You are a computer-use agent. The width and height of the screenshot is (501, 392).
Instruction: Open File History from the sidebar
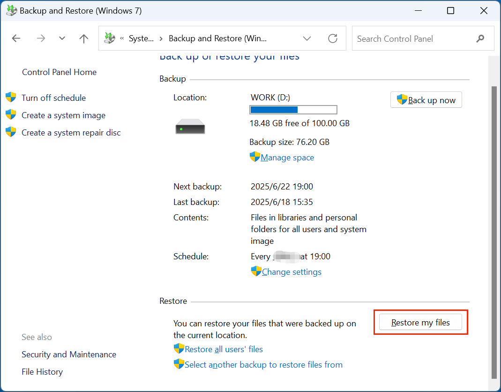click(42, 371)
